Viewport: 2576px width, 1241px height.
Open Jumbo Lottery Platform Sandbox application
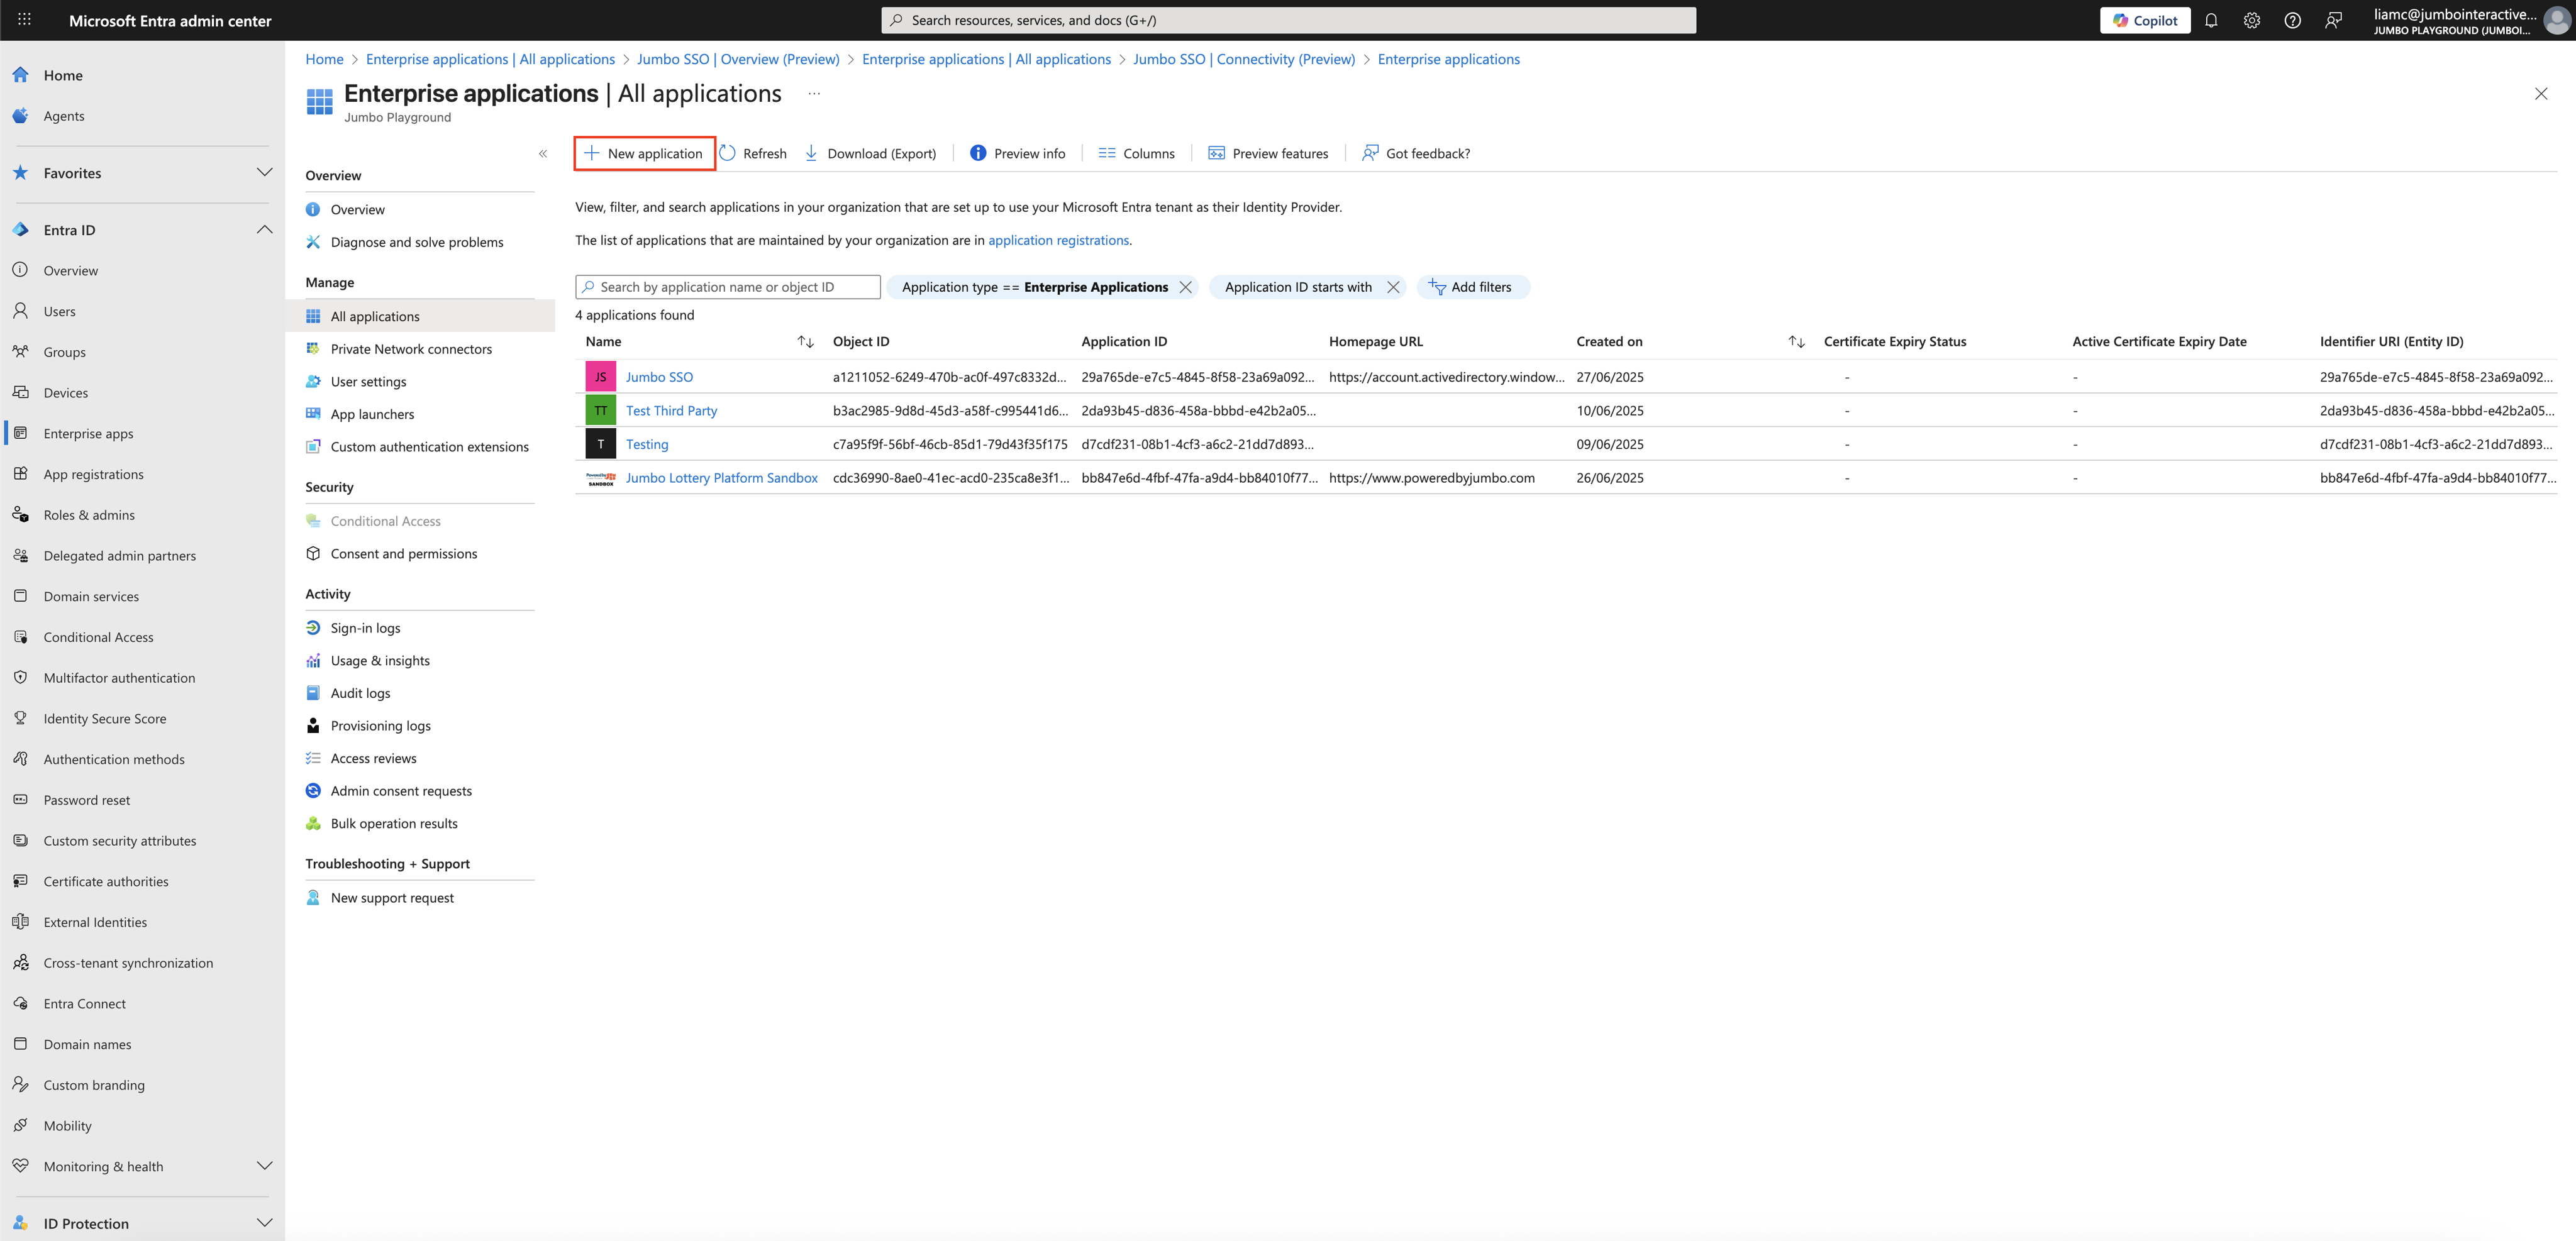tap(722, 478)
